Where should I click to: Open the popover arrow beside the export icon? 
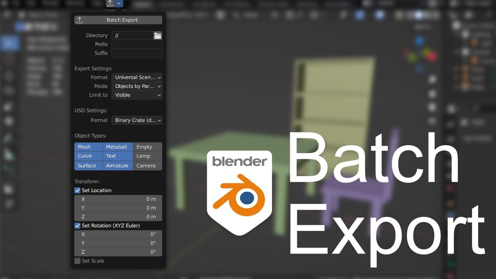click(119, 3)
